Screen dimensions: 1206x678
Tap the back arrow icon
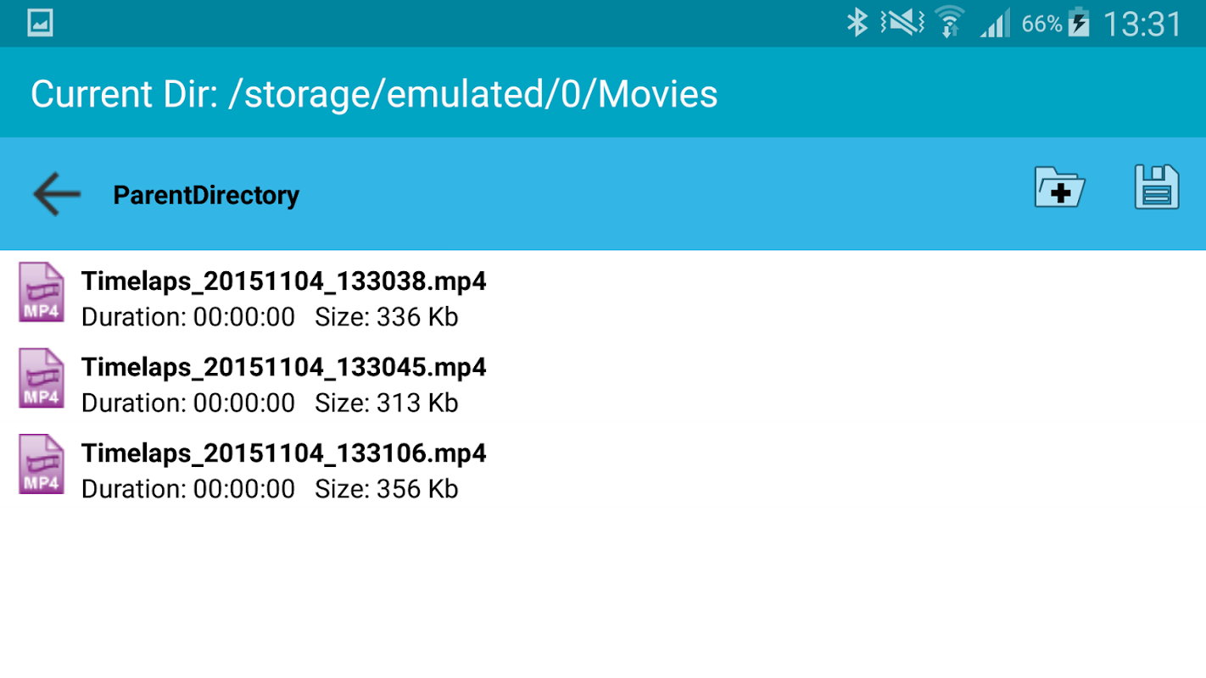[x=57, y=194]
